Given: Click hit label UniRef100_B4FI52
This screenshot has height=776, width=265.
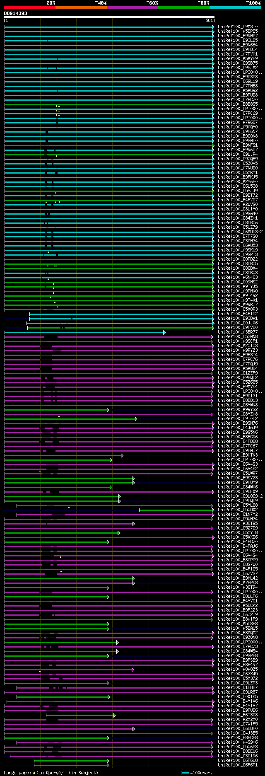Looking at the screenshot, I should click(x=238, y=314).
